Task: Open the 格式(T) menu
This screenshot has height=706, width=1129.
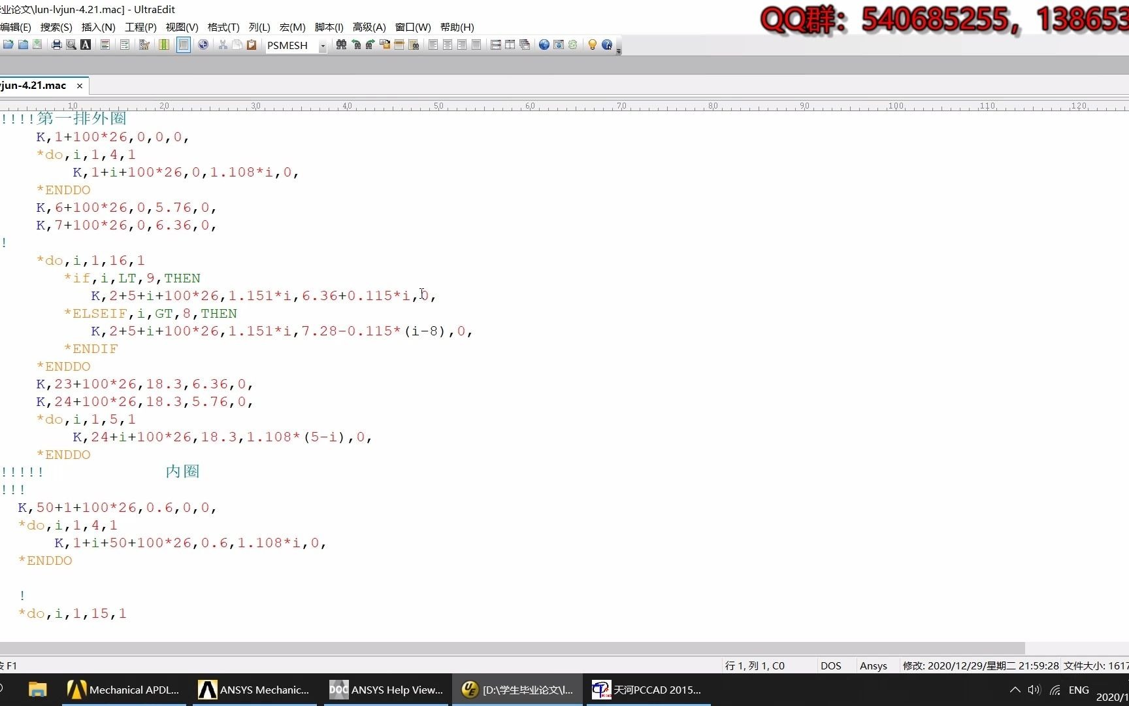Action: pyautogui.click(x=223, y=27)
